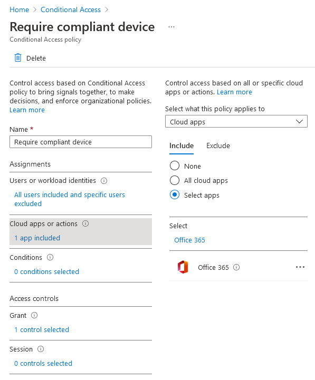Click the Office 365 app logo
The image size is (315, 380).
tap(183, 267)
